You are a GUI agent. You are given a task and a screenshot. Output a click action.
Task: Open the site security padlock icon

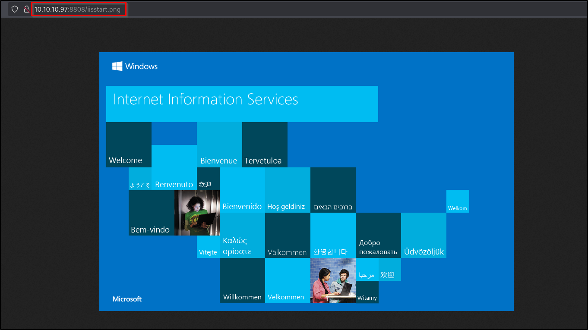point(27,9)
